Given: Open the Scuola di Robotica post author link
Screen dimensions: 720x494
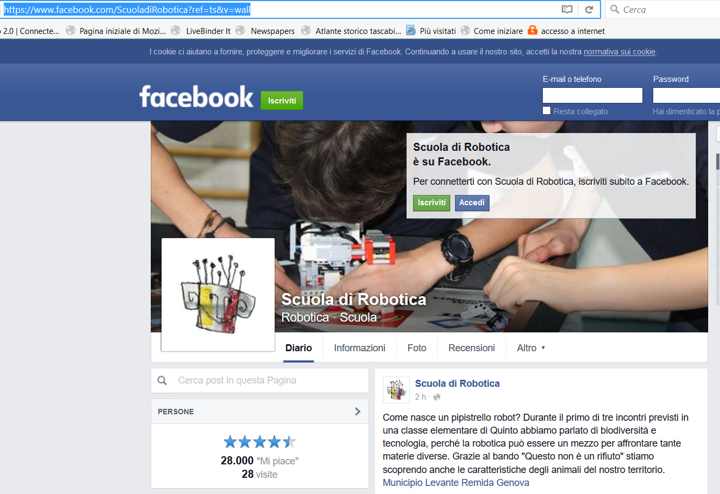Looking at the screenshot, I should click(x=457, y=384).
